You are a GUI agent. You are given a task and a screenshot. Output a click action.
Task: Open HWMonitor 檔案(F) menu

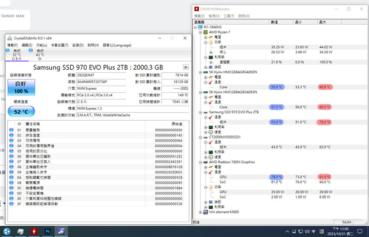tap(199, 16)
